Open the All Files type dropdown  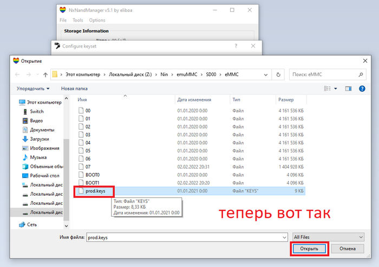coord(328,237)
